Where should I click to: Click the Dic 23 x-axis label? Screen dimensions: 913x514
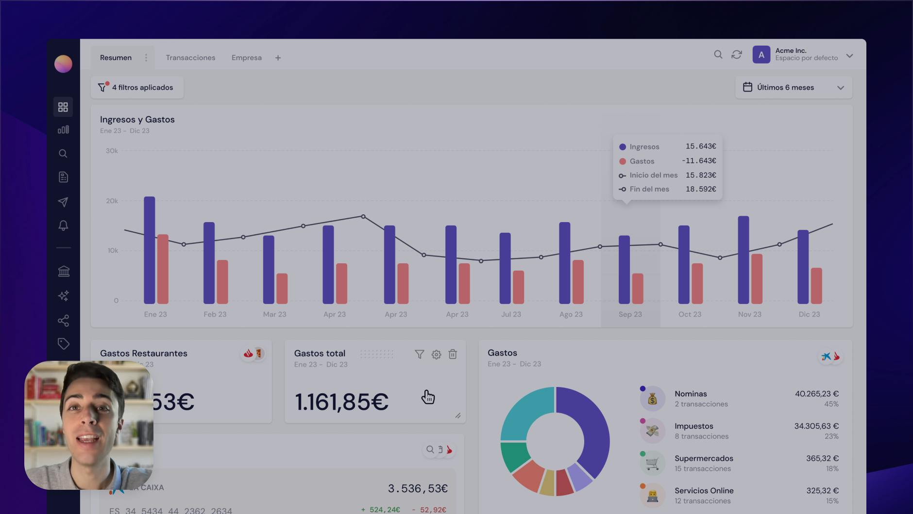click(809, 314)
